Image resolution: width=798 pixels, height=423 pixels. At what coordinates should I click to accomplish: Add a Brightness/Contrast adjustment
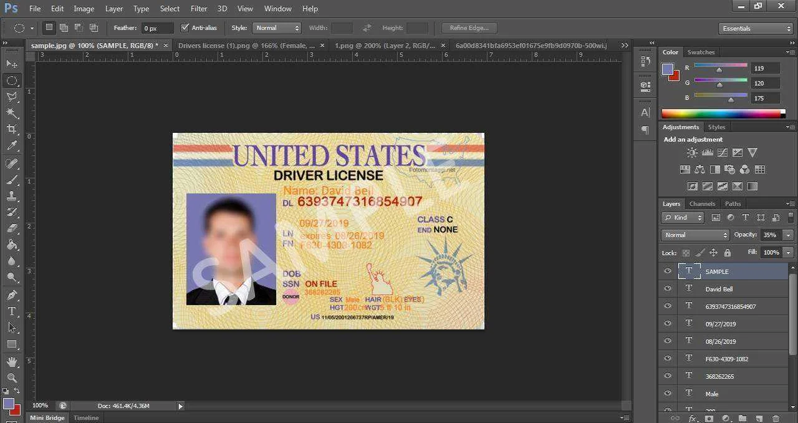point(692,152)
